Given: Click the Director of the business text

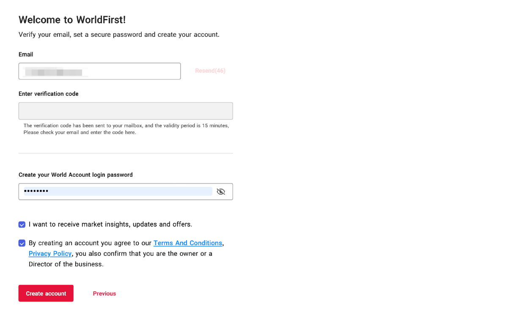Looking at the screenshot, I should click(x=66, y=264).
